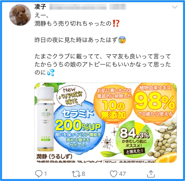Like the tweet with the heart icon
This screenshot has width=185, height=181.
click(113, 174)
